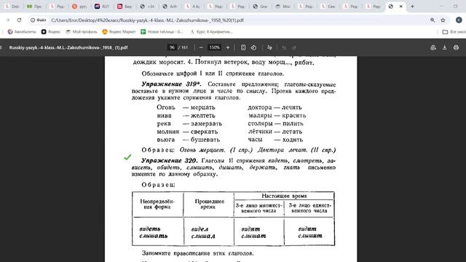Zoom out the PDF with minus button
This screenshot has height=262, width=466.
pos(201,47)
